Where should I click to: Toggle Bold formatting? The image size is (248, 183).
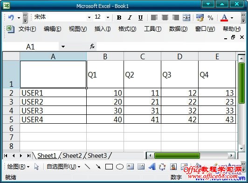tap(119, 18)
